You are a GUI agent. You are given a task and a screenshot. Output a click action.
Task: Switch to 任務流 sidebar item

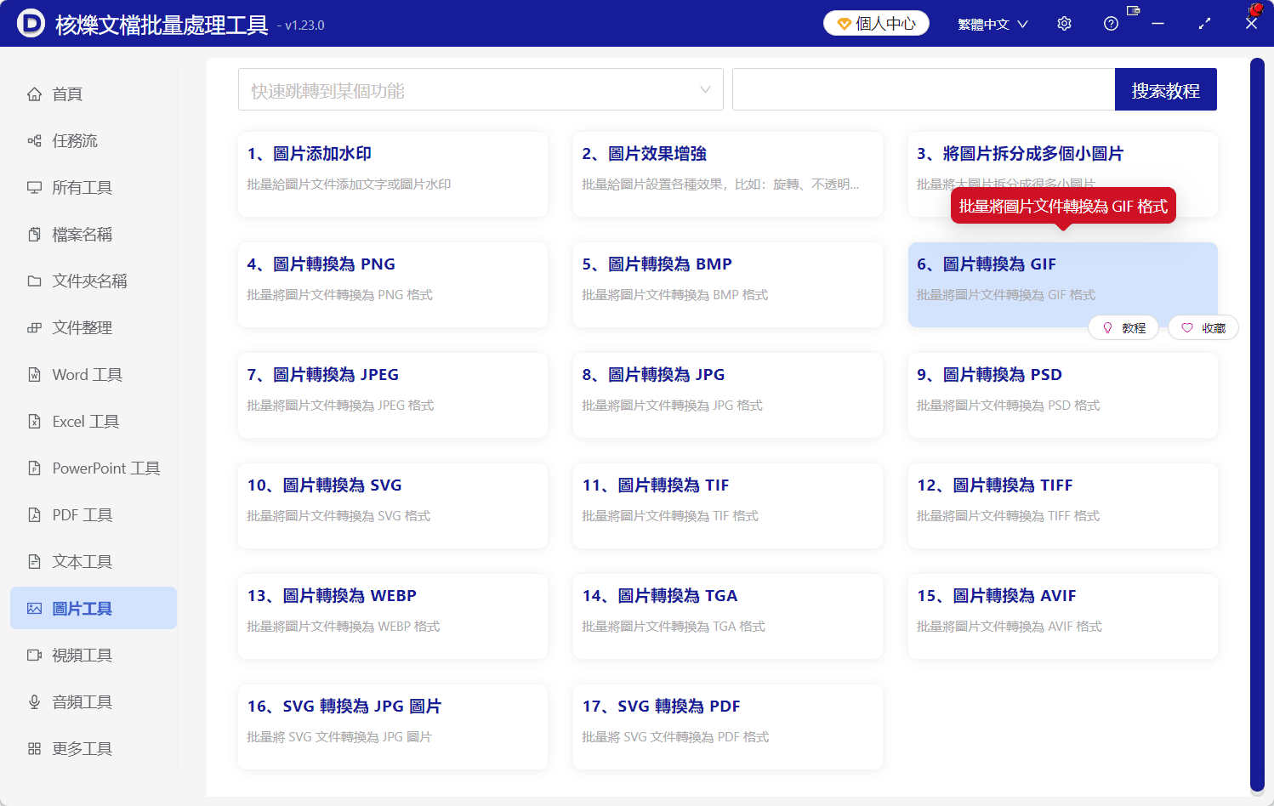coord(94,140)
